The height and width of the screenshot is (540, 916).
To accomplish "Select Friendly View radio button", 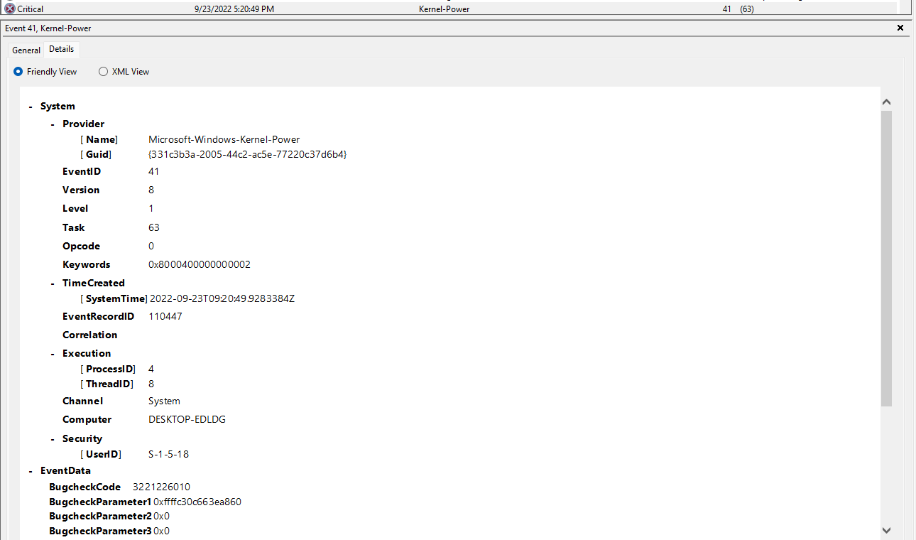I will coord(18,72).
